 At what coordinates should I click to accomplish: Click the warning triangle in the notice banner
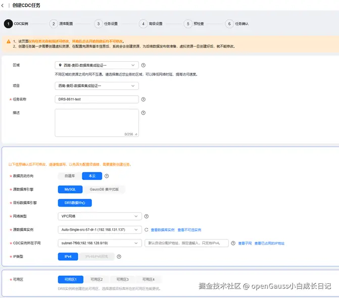tap(9, 41)
